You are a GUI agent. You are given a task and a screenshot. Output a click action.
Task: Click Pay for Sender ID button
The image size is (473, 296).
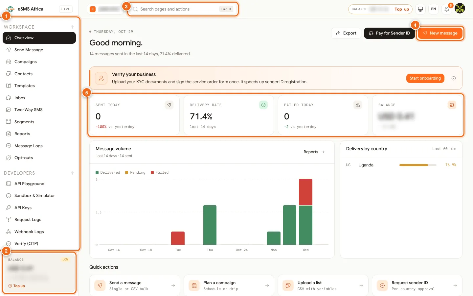389,33
